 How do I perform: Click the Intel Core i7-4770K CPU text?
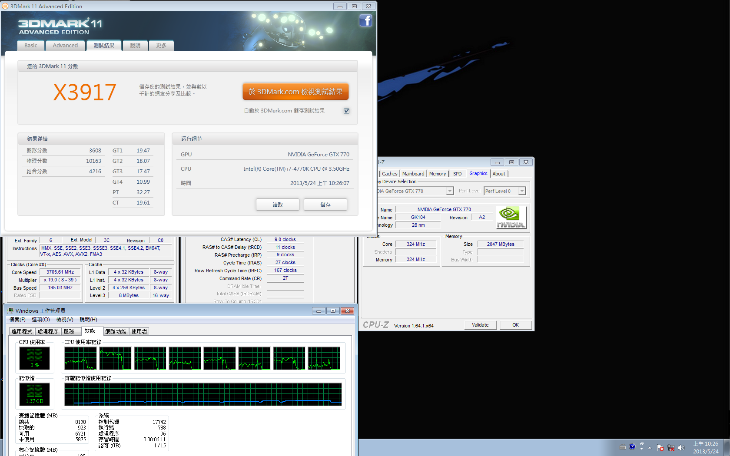(x=296, y=169)
